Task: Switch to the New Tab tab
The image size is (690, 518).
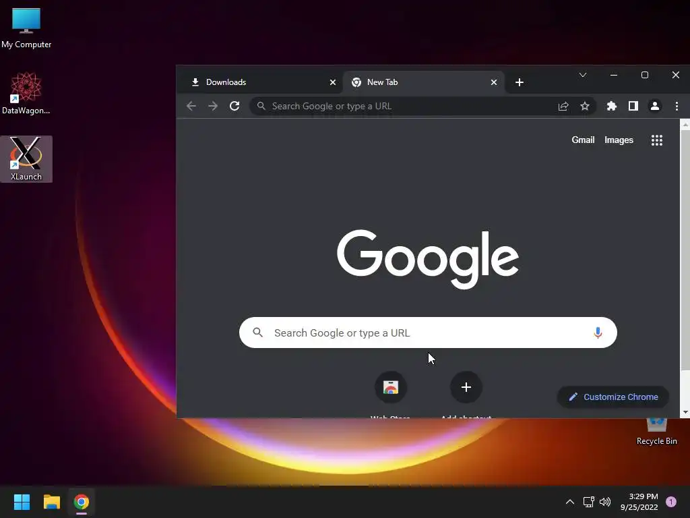Action: click(x=422, y=82)
